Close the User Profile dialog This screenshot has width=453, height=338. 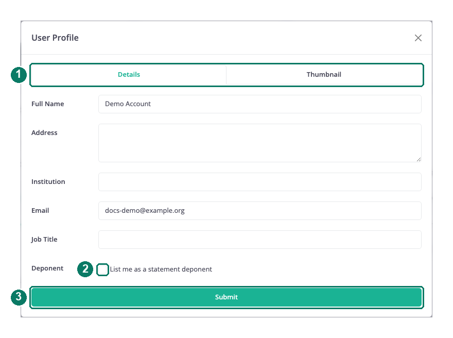tap(418, 38)
